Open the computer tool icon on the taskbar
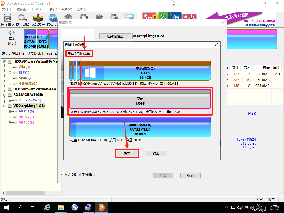 pos(88,207)
